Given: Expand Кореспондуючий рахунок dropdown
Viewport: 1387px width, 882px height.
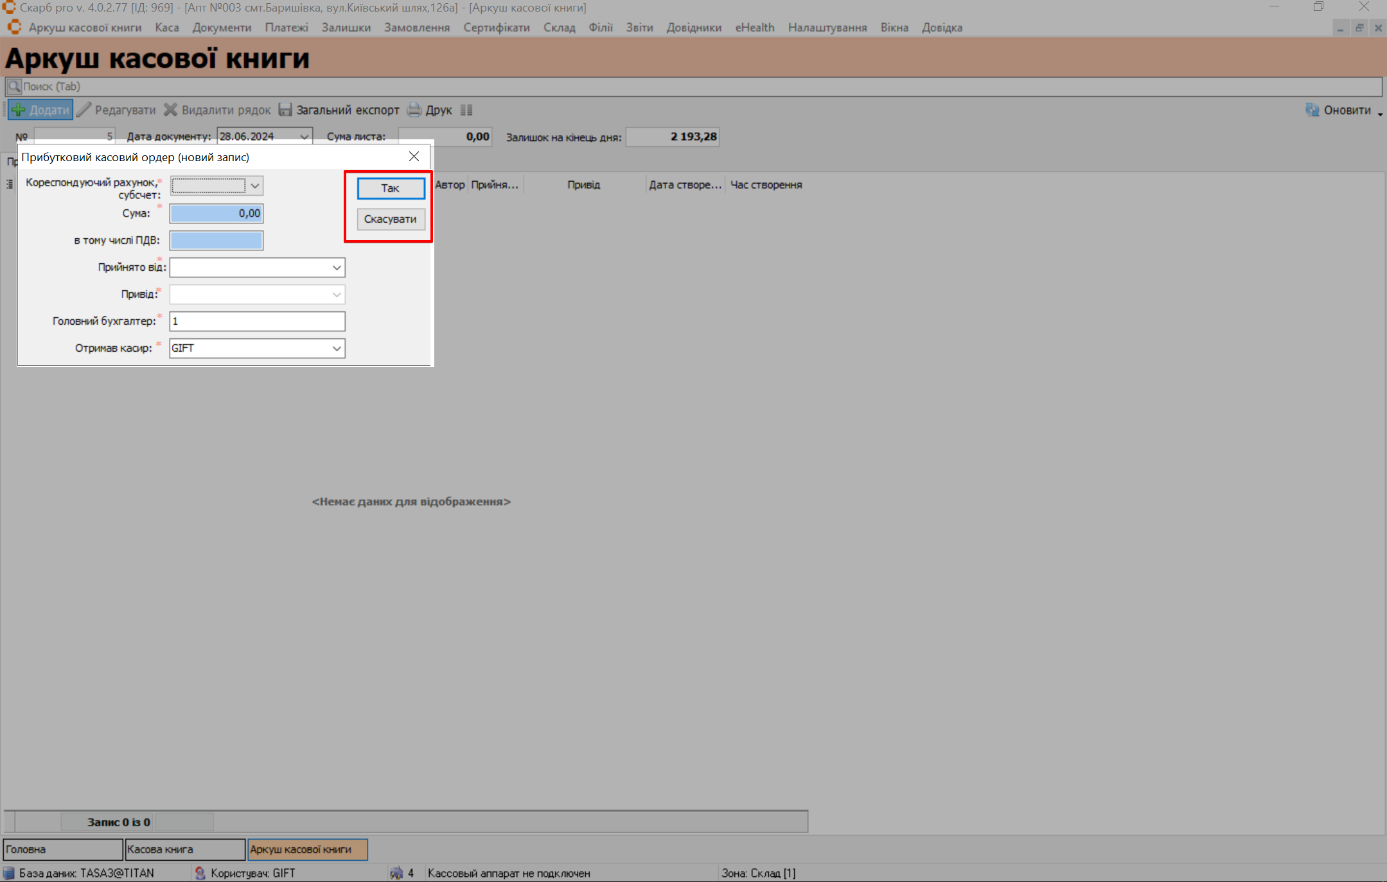Looking at the screenshot, I should click(255, 186).
